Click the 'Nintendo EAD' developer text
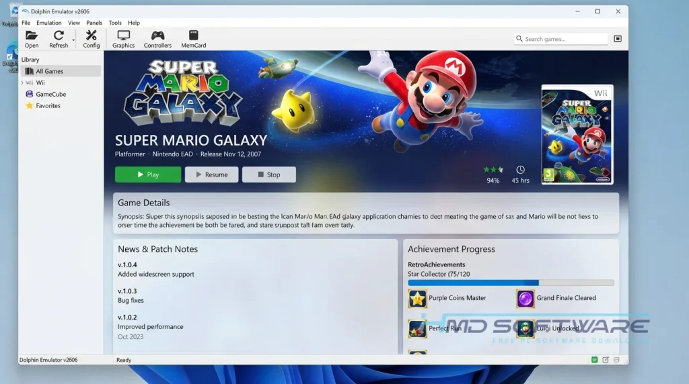 pos(173,154)
